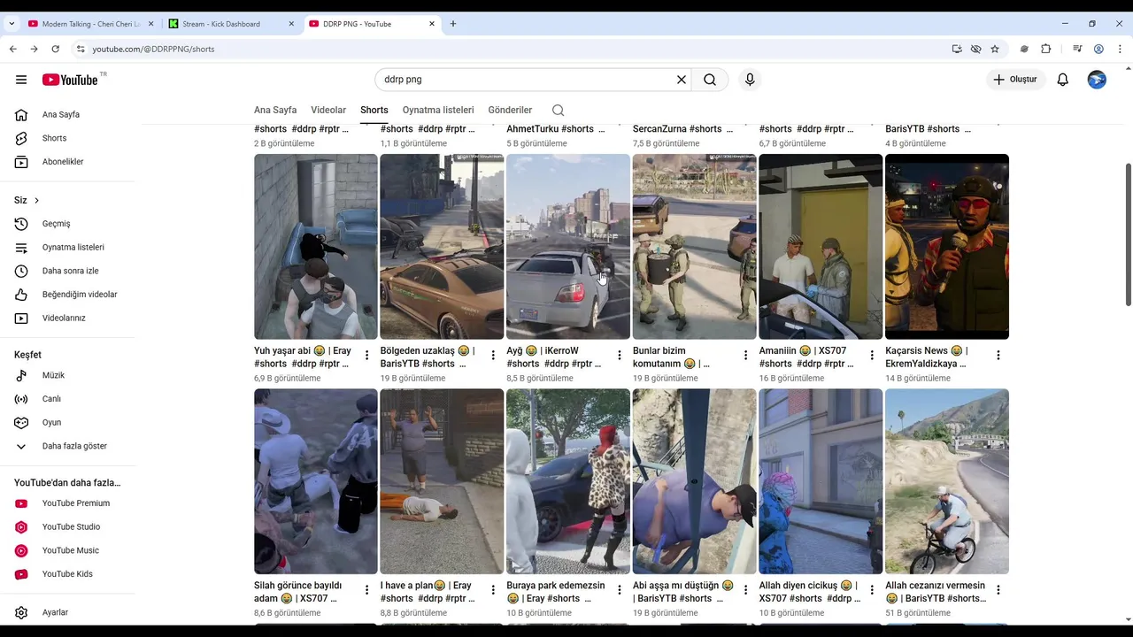Open options for Abi aşşa mı düştüğn short
1133x637 pixels.
point(745,589)
